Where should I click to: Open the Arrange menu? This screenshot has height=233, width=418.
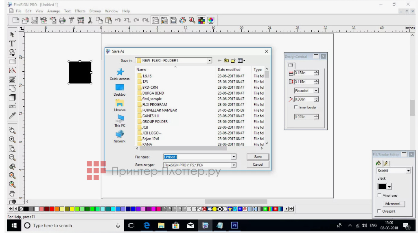(53, 11)
